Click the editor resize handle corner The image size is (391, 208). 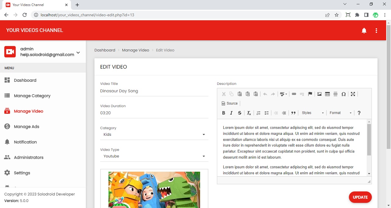pos(369,181)
